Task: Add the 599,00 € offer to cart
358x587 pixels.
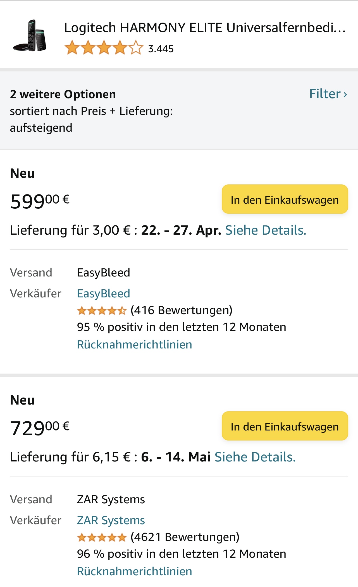Action: [285, 199]
